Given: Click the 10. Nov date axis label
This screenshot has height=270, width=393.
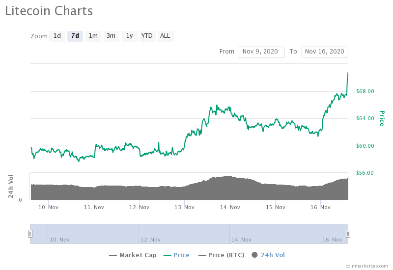Looking at the screenshot, I should 48,207.
